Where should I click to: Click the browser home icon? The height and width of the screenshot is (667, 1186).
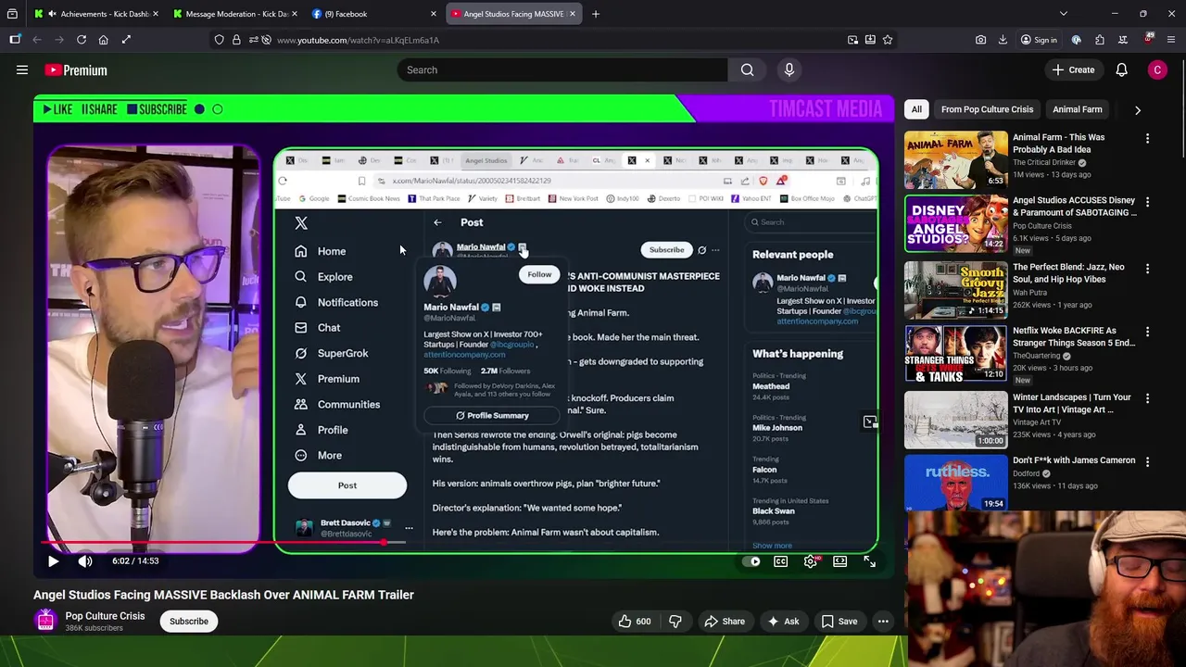pos(104,40)
